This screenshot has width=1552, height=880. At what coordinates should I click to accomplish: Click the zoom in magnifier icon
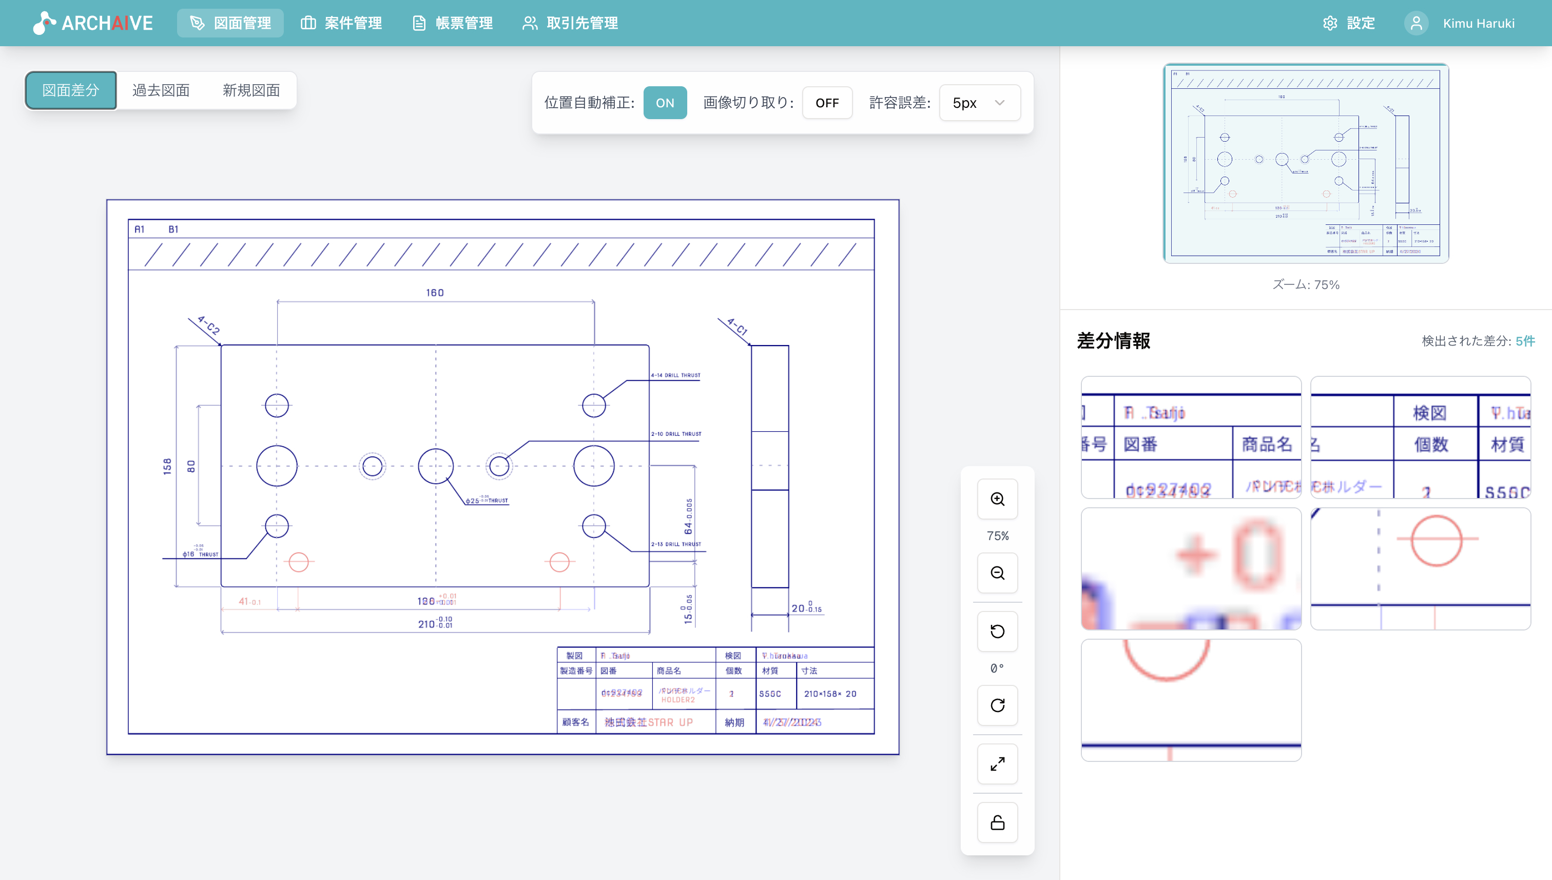pos(997,499)
